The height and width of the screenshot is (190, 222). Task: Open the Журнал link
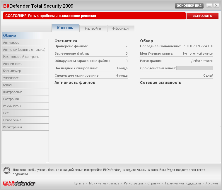coord(212,183)
